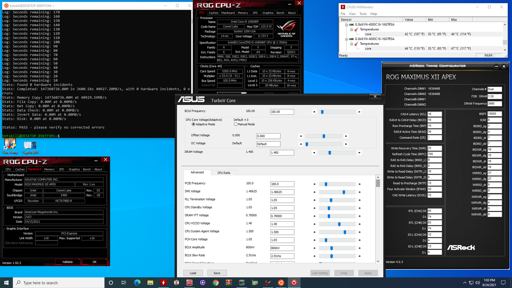Open Cortana circle icon in taskbar
The height and width of the screenshot is (288, 512).
coord(111,282)
